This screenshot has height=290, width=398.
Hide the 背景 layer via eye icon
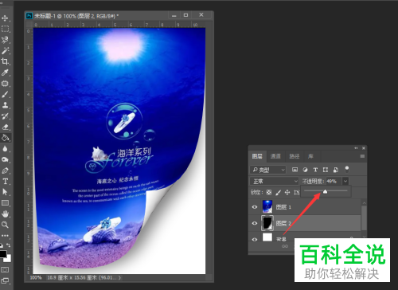(x=255, y=239)
